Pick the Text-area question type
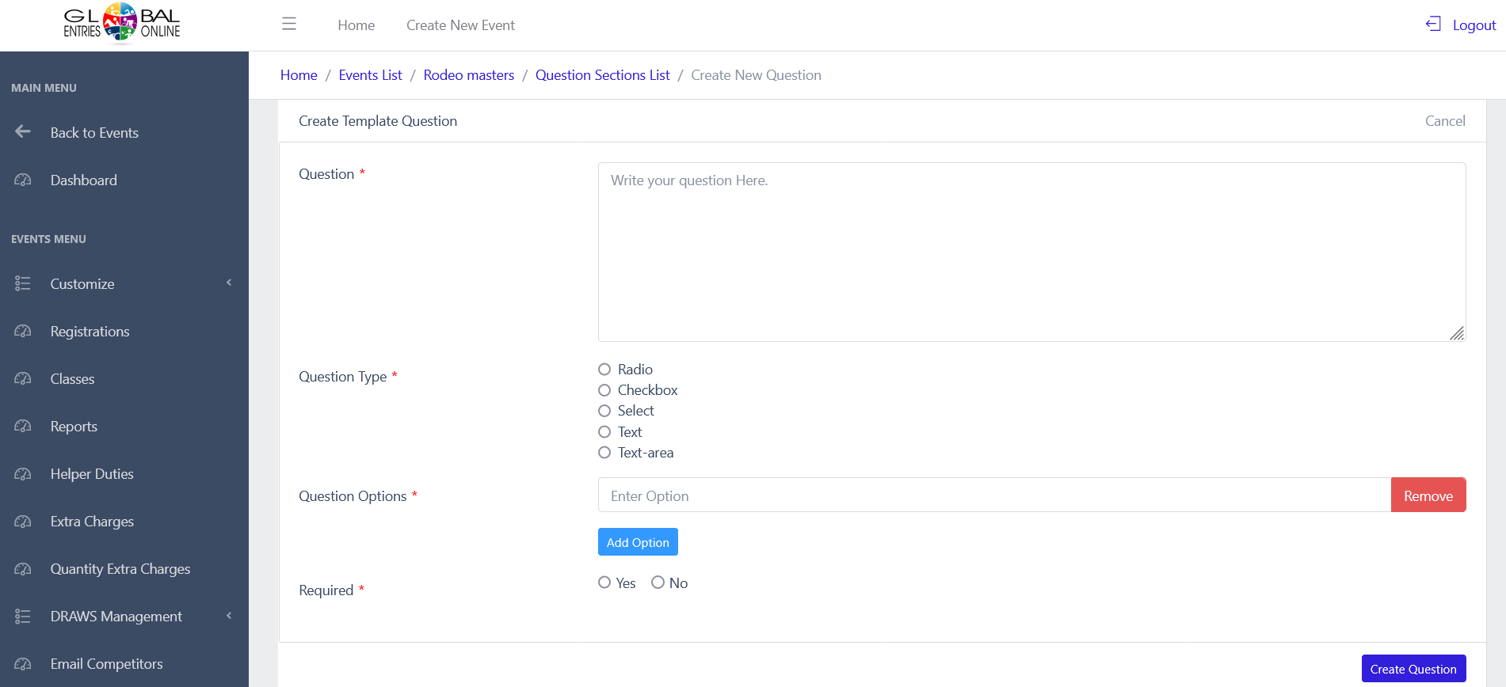 pyautogui.click(x=604, y=453)
